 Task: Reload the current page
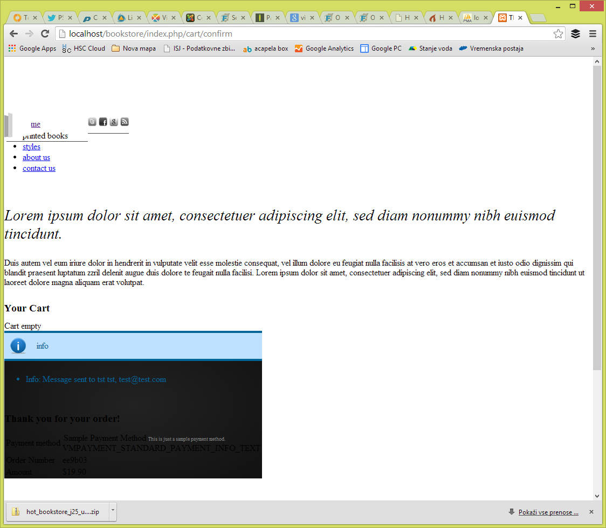[x=45, y=34]
